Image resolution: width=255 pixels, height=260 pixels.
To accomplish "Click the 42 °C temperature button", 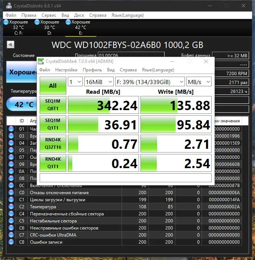I will 21,104.
